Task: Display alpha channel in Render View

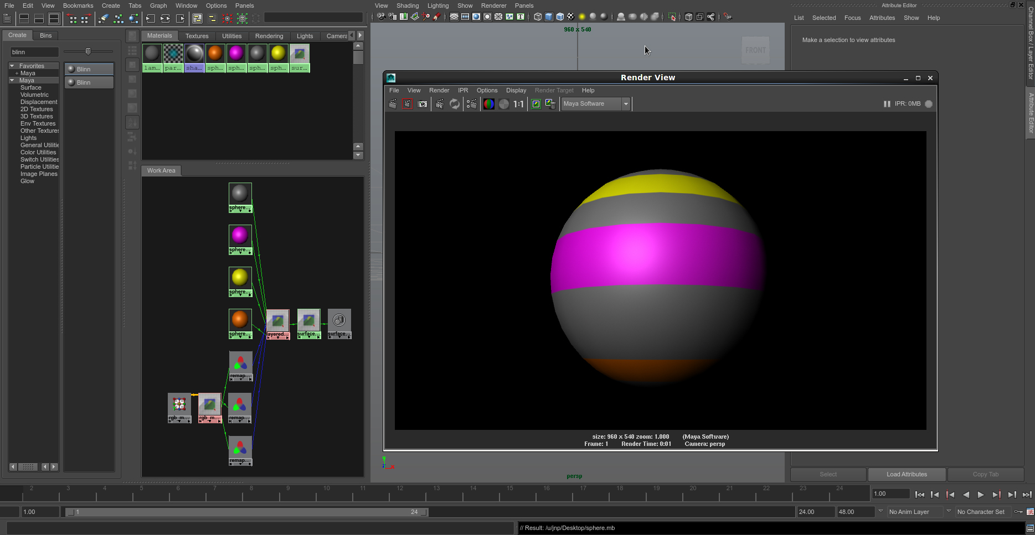Action: (x=503, y=104)
